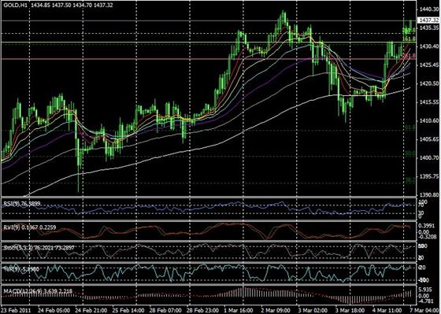Click the 1405.65 price axis label
Screen dimensions: 441x314
click(x=428, y=139)
